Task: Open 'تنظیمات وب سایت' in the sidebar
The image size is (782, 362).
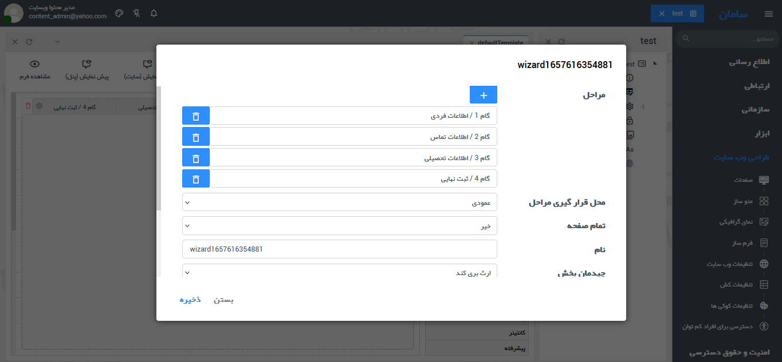Action: tap(729, 264)
